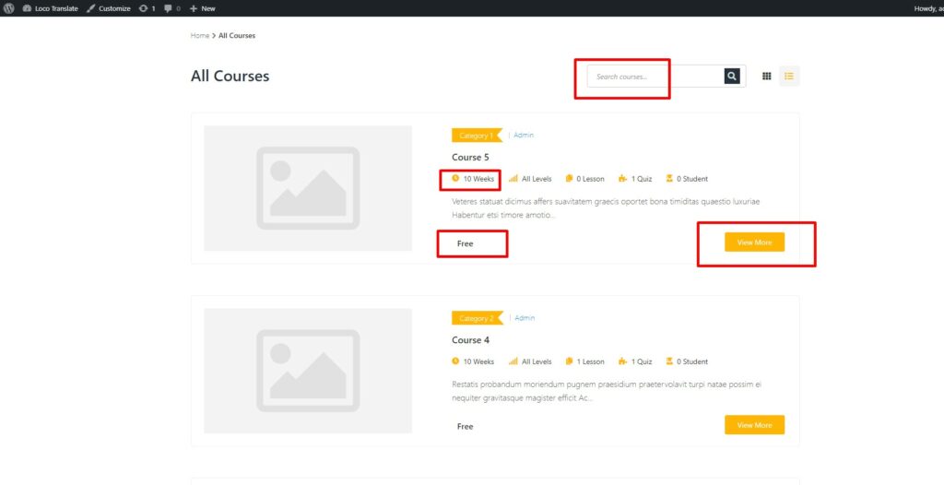Open Course 4 placeholder thumbnail
Screen dimensions: 944x485
click(x=308, y=371)
